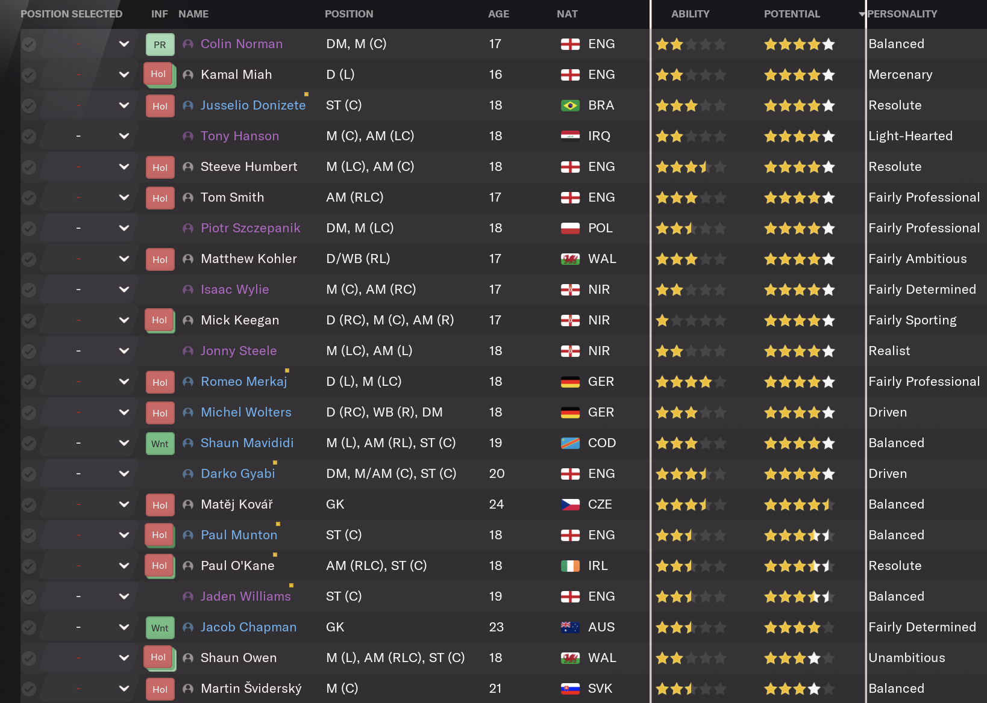987x703 pixels.
Task: Click the person icon next to Tony Hanson
Action: pyautogui.click(x=188, y=136)
